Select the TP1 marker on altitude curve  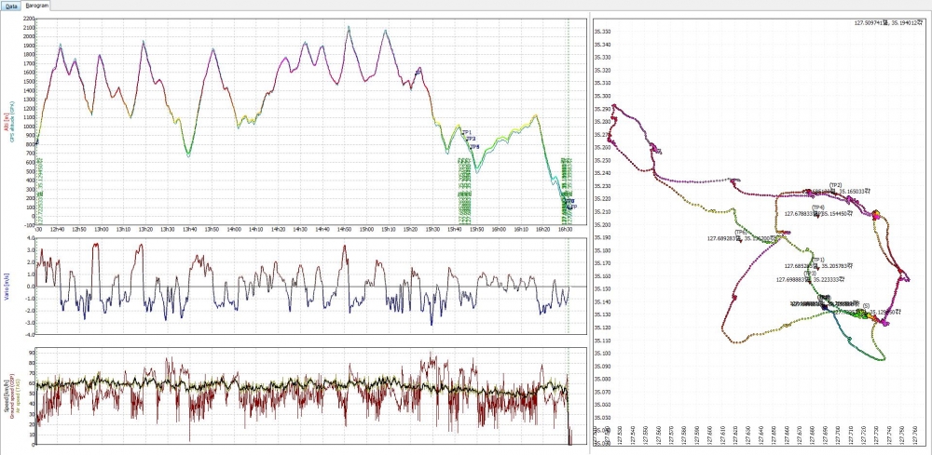[x=467, y=132]
